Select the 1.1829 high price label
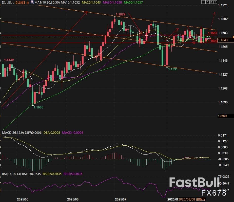Screen dimensions: 234x202 [x=121, y=14]
